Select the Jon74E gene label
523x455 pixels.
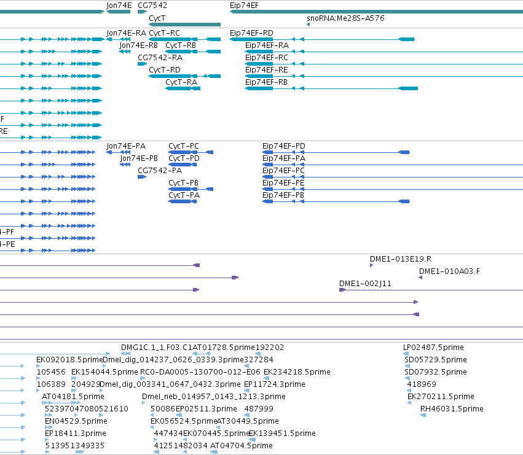119,6
